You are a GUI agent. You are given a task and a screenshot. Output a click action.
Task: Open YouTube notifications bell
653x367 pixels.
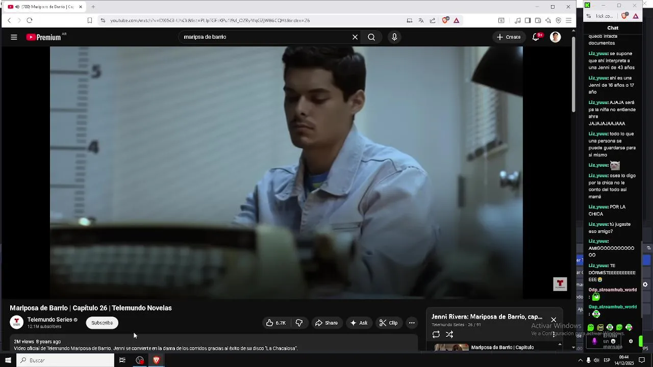[536, 37]
